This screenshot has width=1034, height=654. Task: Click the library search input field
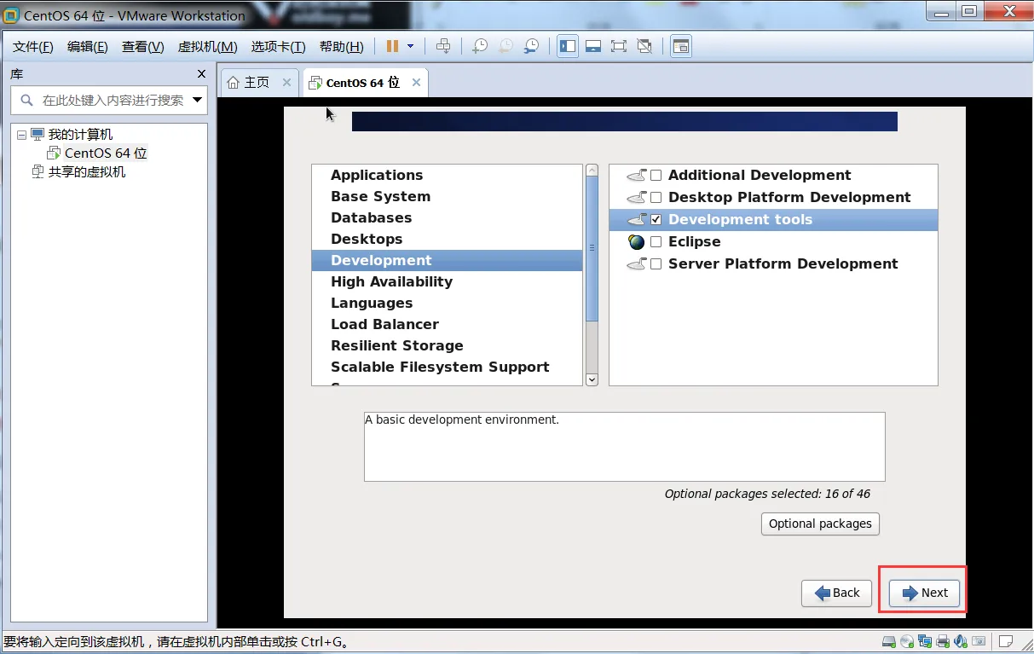click(109, 100)
